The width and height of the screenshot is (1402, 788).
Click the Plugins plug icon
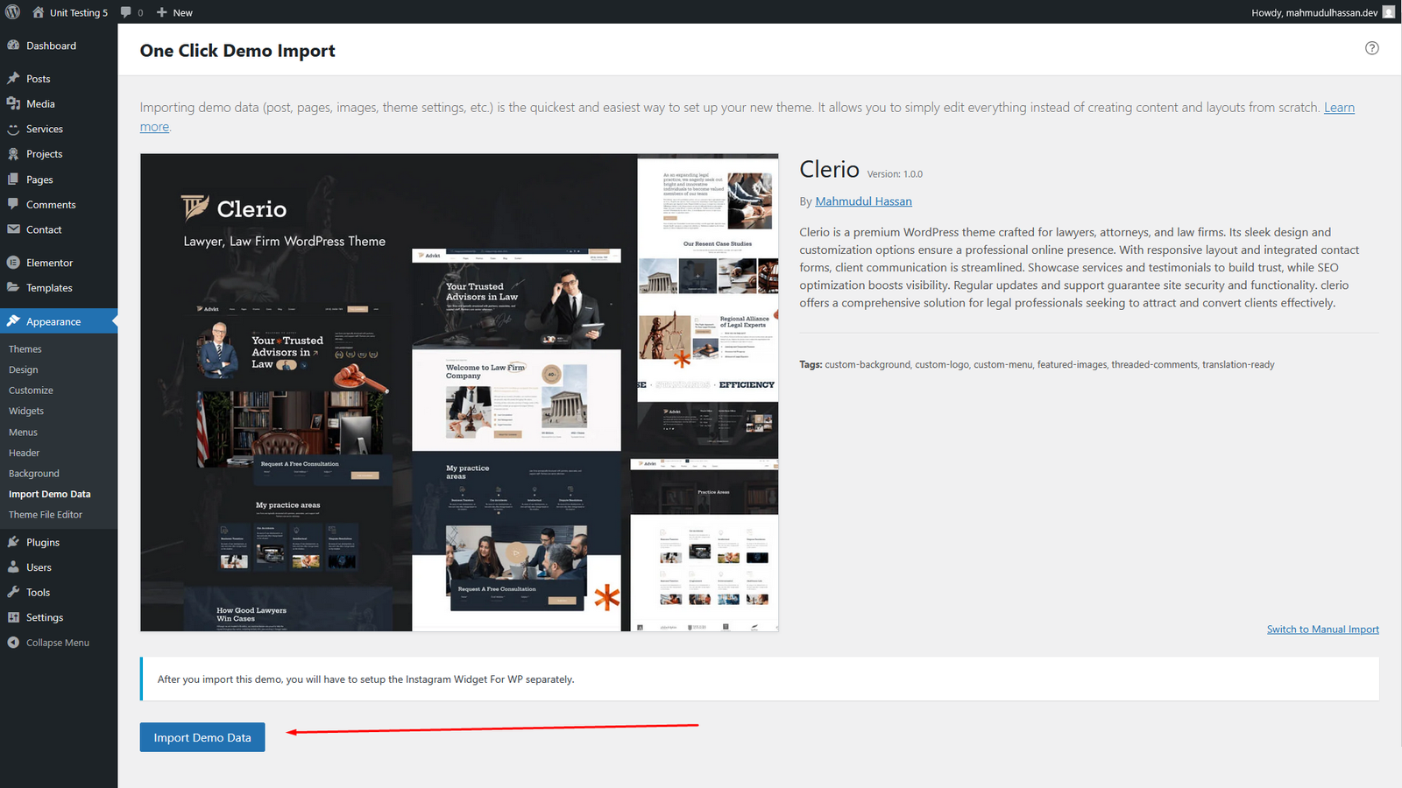tap(13, 542)
